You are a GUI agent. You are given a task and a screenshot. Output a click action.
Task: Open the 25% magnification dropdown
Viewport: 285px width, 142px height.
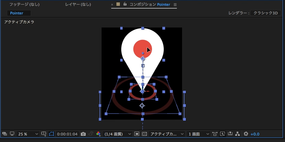click(x=28, y=134)
